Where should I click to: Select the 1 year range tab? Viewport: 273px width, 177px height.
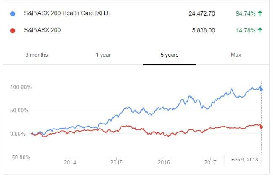click(x=103, y=55)
